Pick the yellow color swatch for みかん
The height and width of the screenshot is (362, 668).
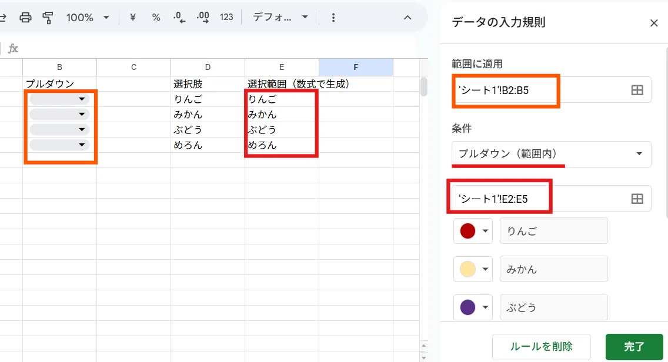tap(473, 269)
